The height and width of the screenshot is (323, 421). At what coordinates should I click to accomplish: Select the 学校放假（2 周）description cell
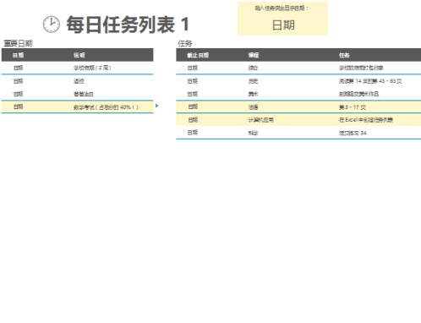93,68
